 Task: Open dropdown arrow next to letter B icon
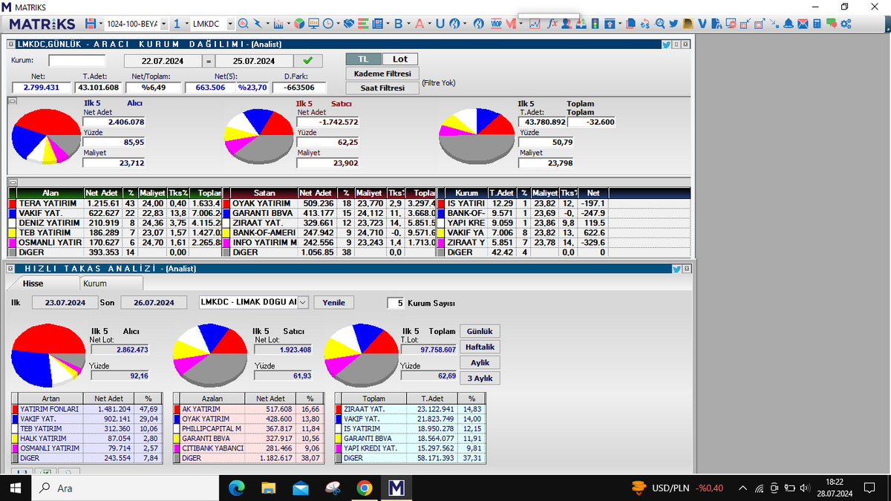(x=408, y=24)
